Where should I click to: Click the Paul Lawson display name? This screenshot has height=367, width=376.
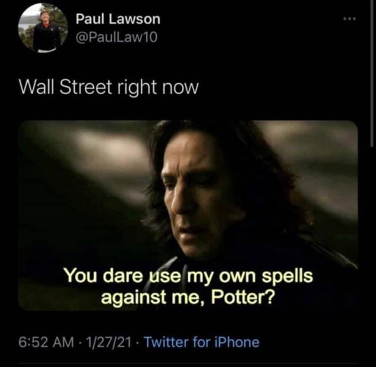pos(118,19)
